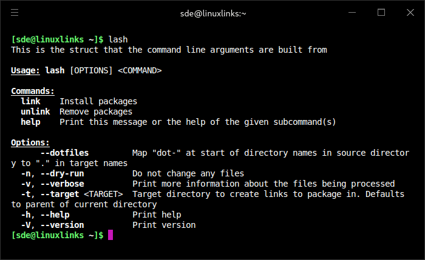This screenshot has width=425, height=260.
Task: Click the '<COMMAND>' placeholder in the usage line
Action: click(140, 70)
